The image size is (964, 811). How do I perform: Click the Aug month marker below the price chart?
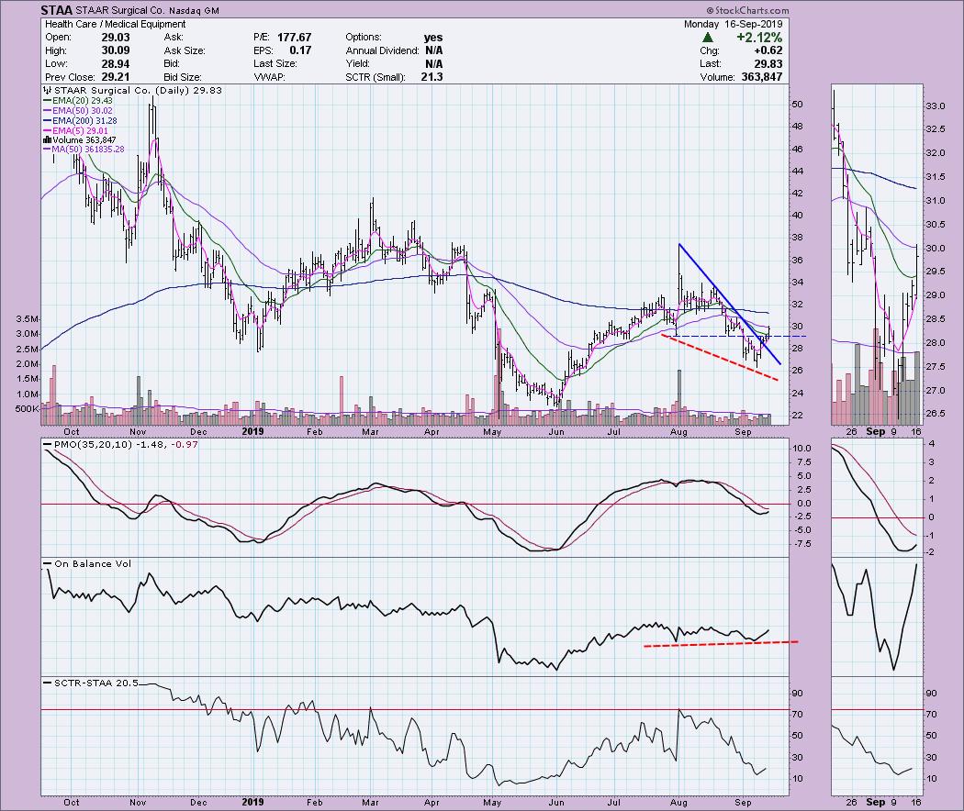click(x=679, y=429)
